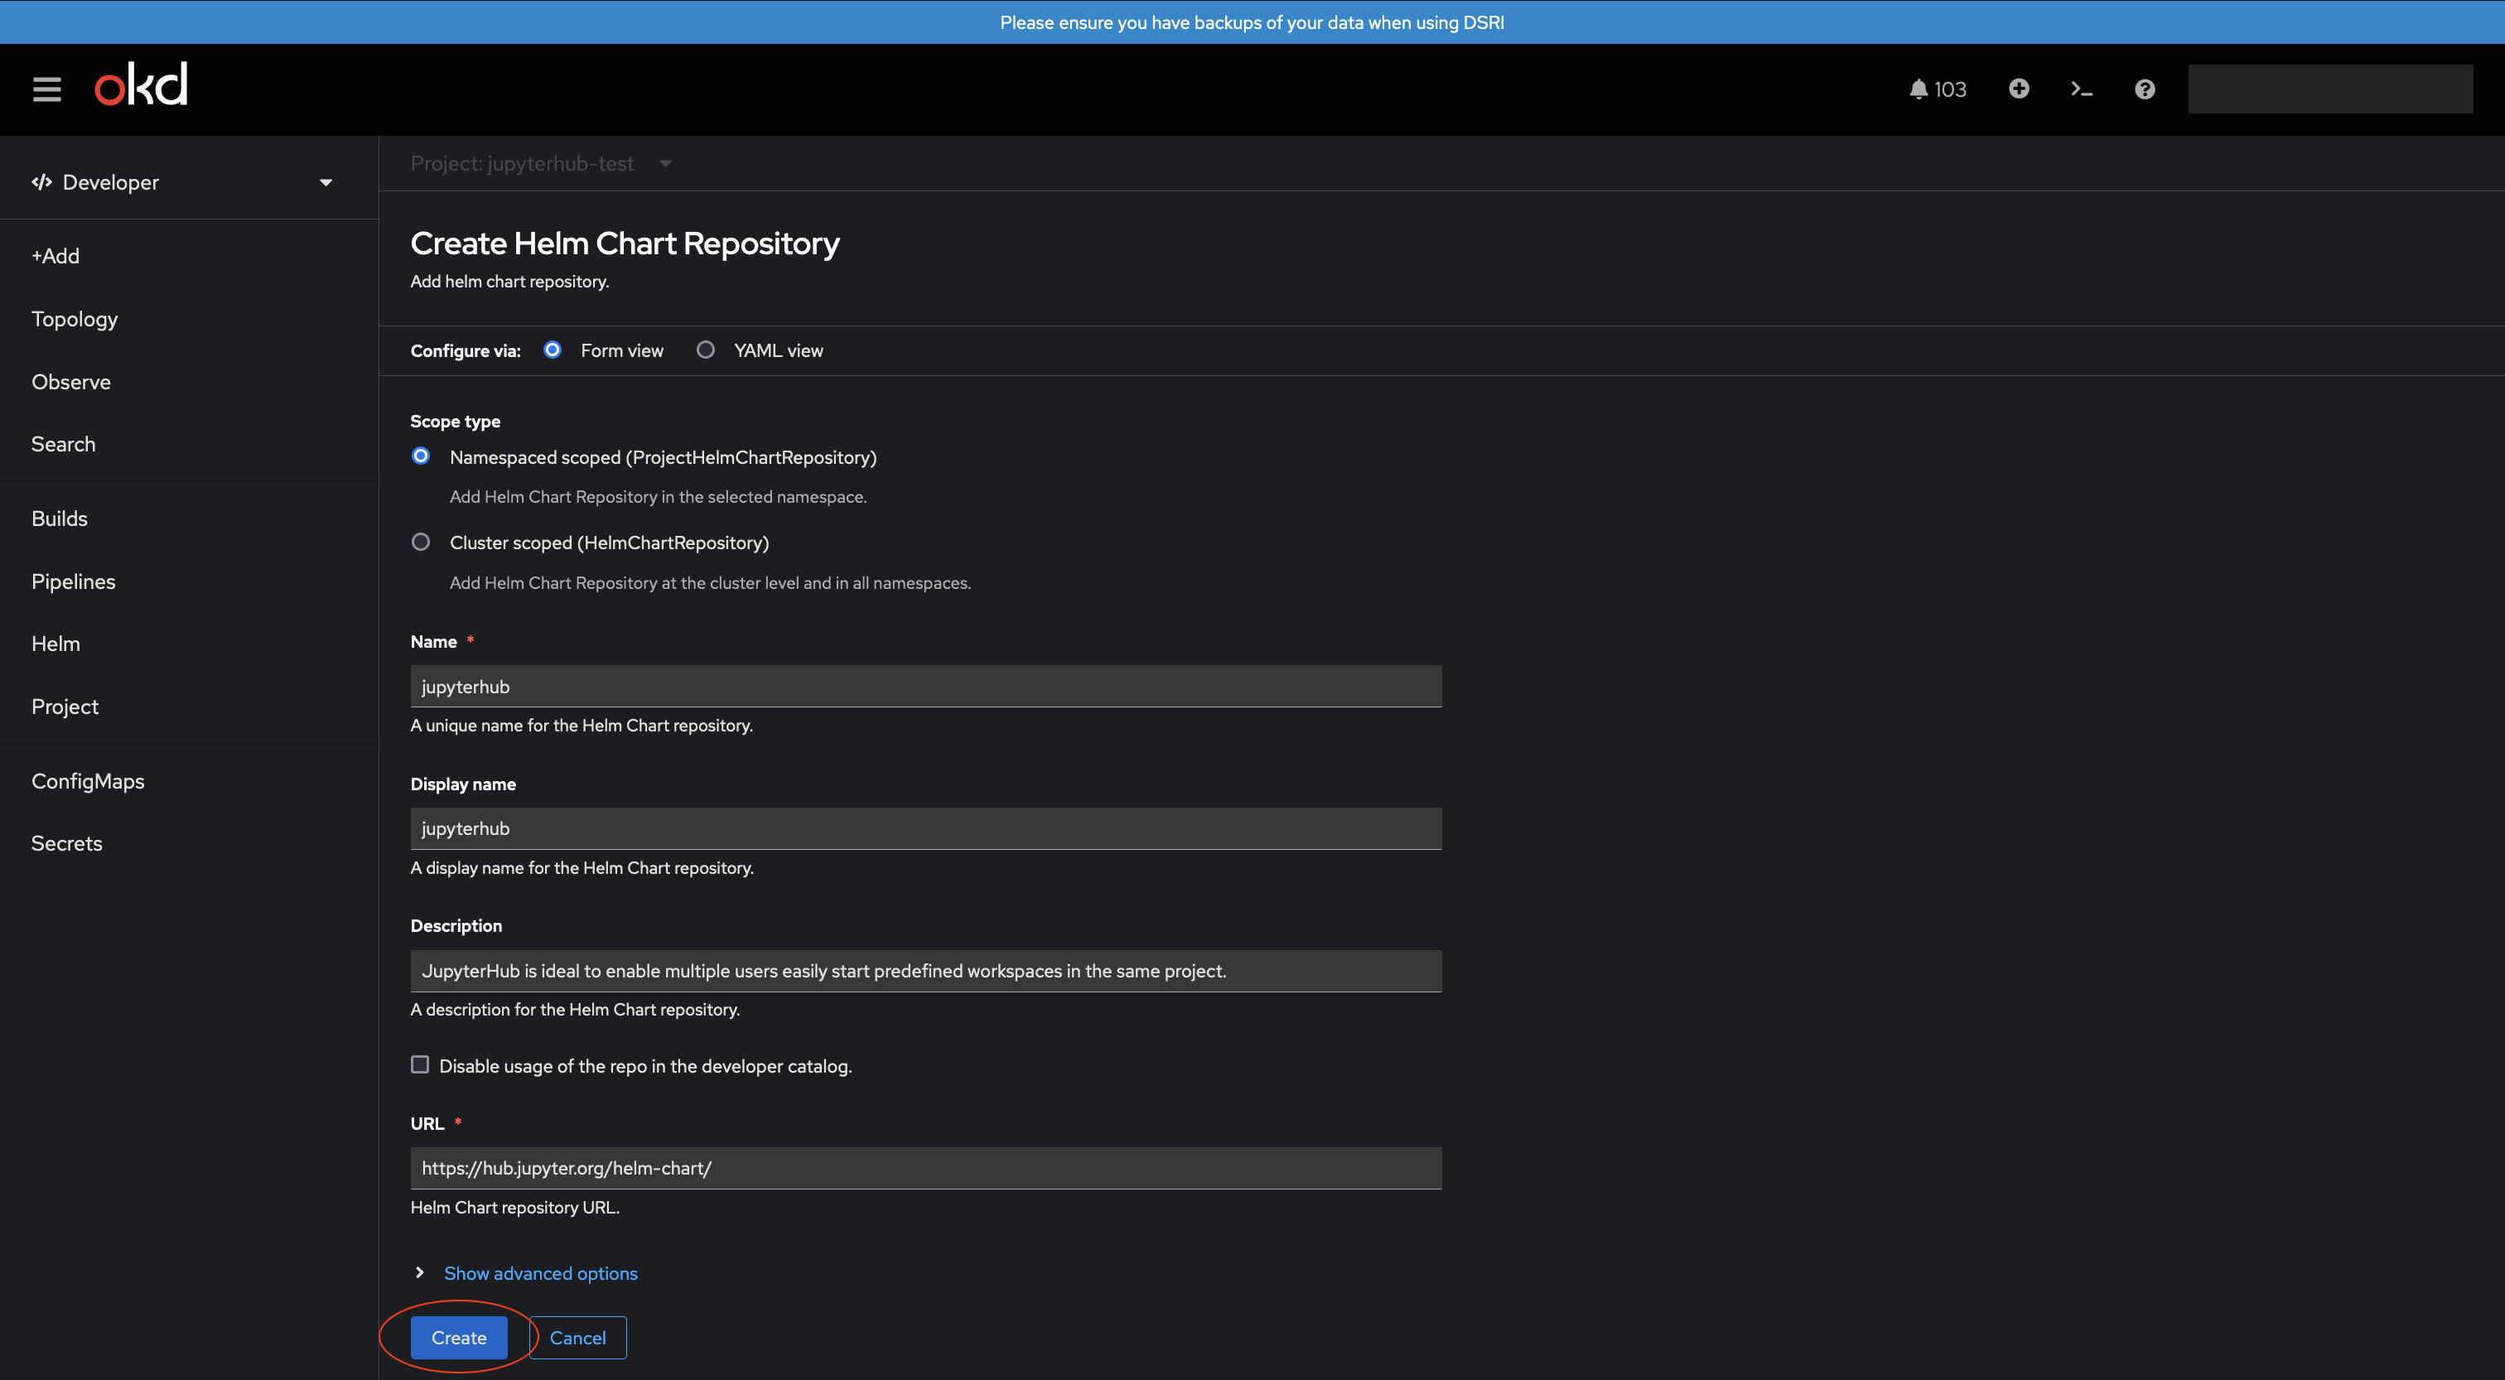Click the Cancel button
Screen dimensions: 2505x1380
(577, 1337)
